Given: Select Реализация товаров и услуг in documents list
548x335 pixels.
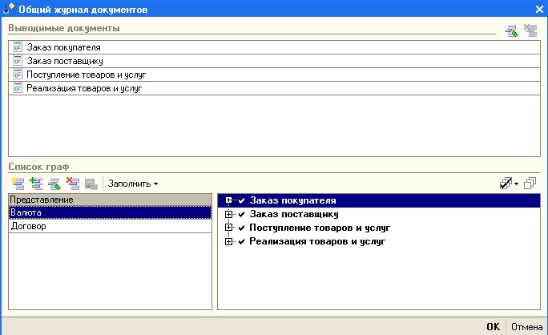Looking at the screenshot, I should point(84,88).
